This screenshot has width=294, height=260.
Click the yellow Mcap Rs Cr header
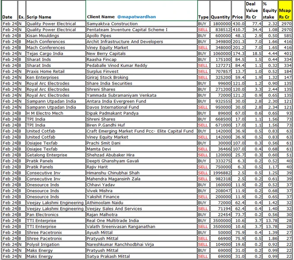pyautogui.click(x=285, y=10)
